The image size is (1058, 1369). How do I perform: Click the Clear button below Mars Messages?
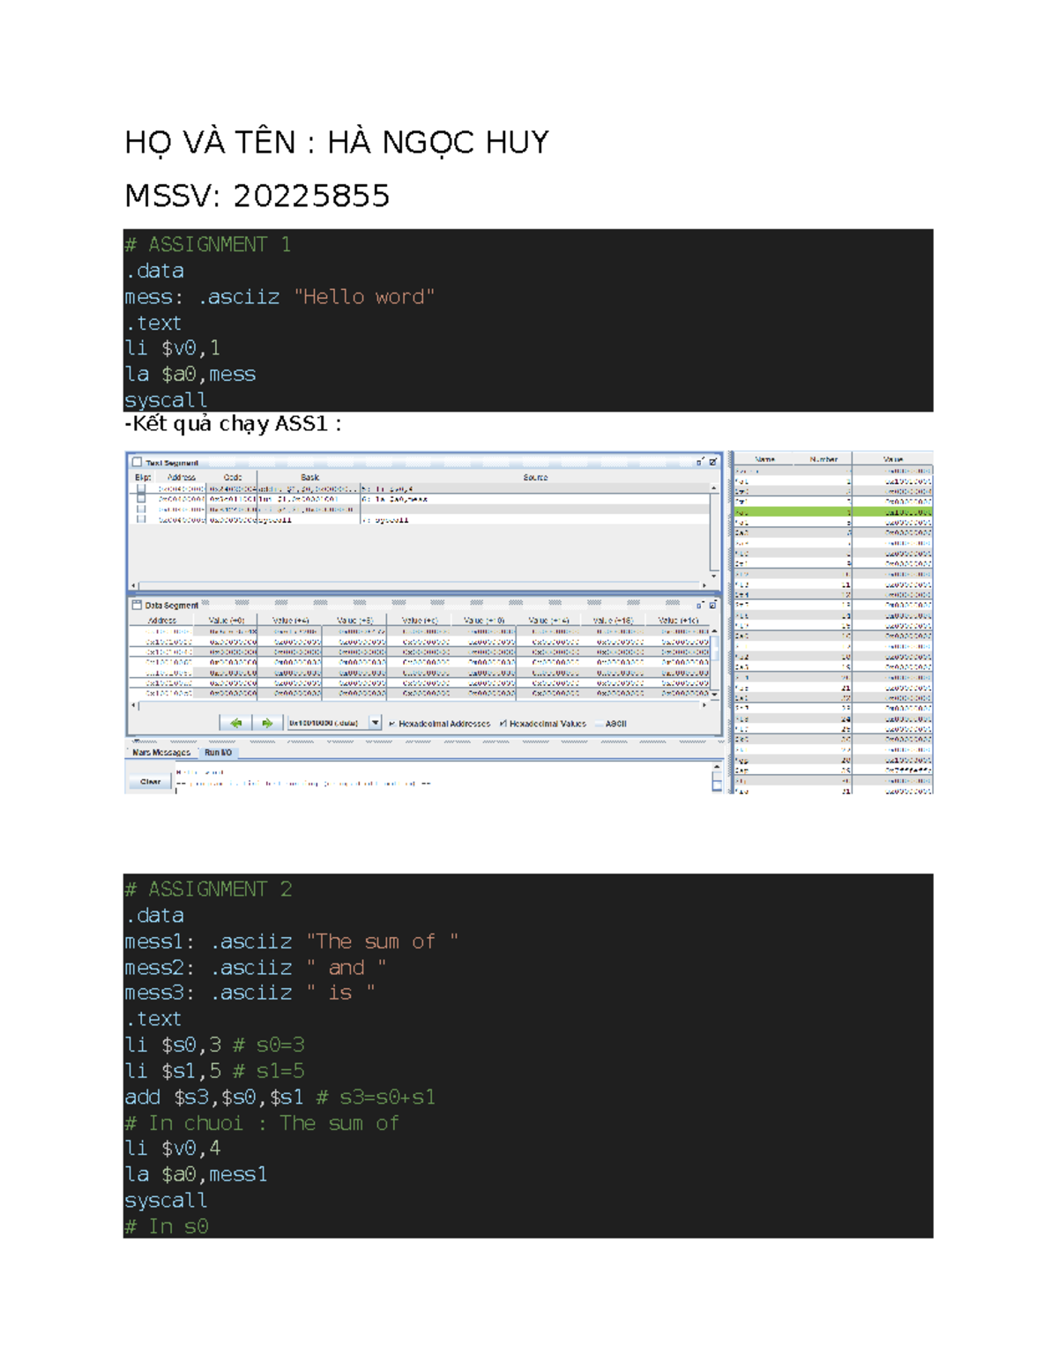click(149, 781)
